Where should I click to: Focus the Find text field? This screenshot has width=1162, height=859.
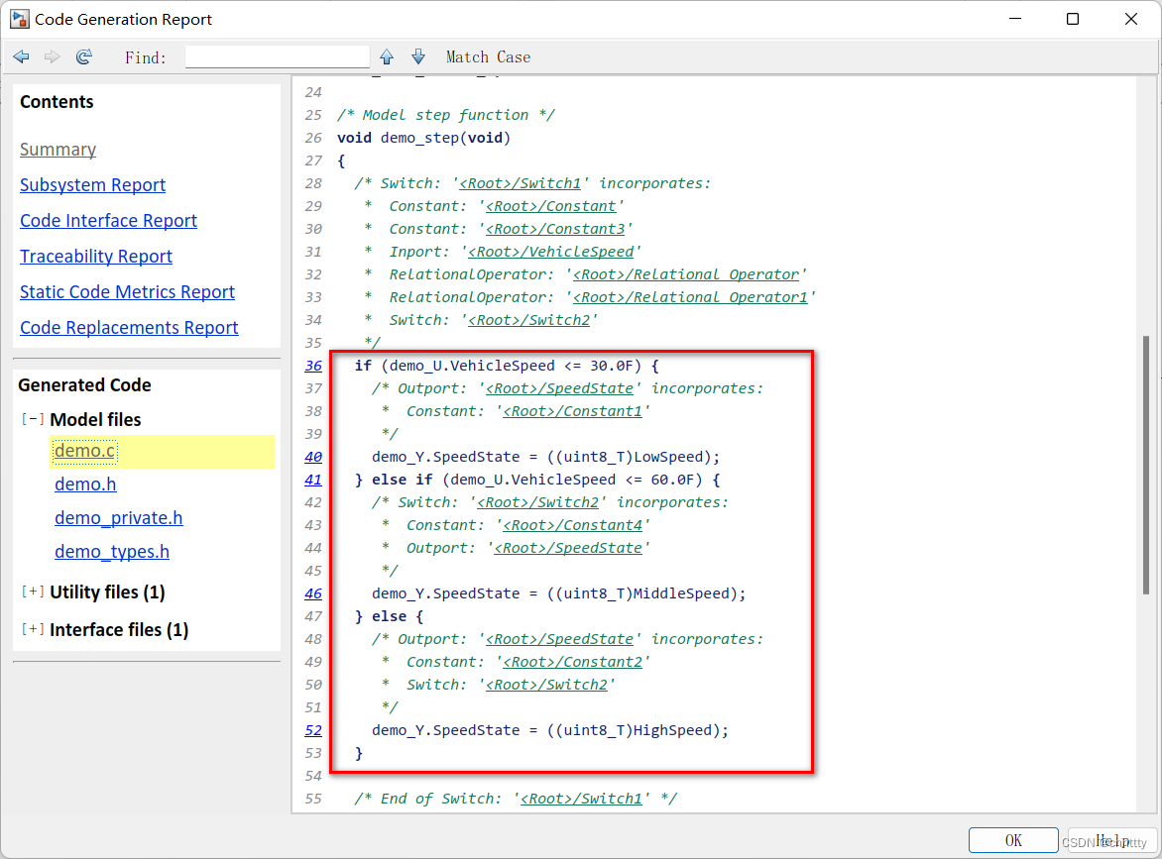278,57
